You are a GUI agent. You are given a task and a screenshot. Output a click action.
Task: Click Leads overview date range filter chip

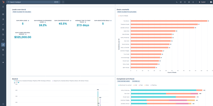pos(22,12)
